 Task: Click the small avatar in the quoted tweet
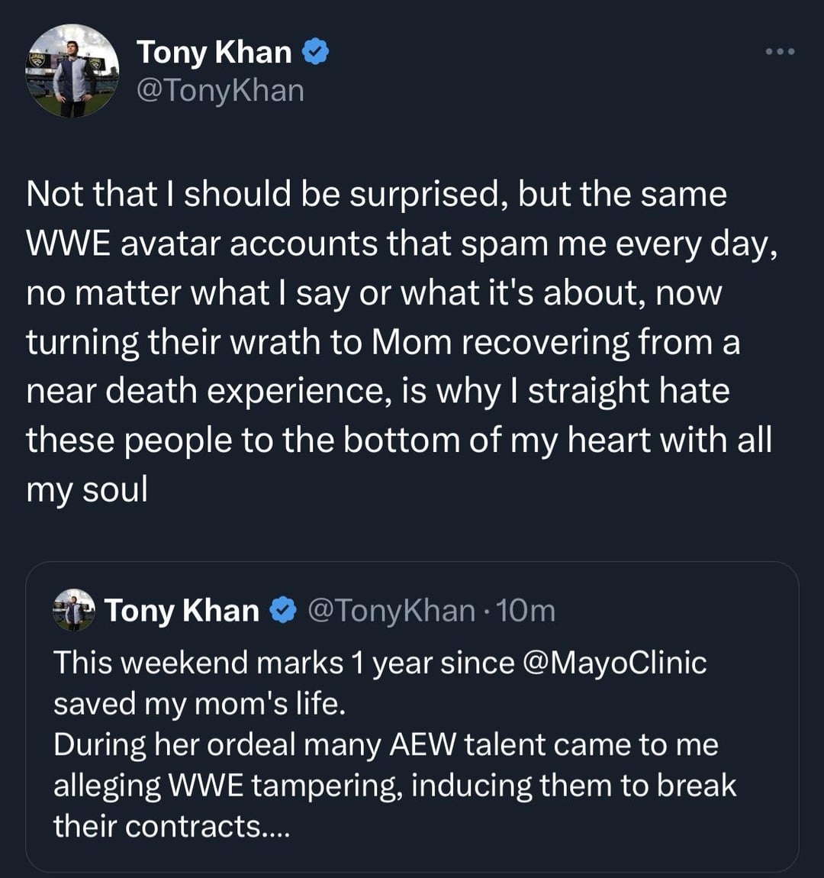(x=73, y=610)
